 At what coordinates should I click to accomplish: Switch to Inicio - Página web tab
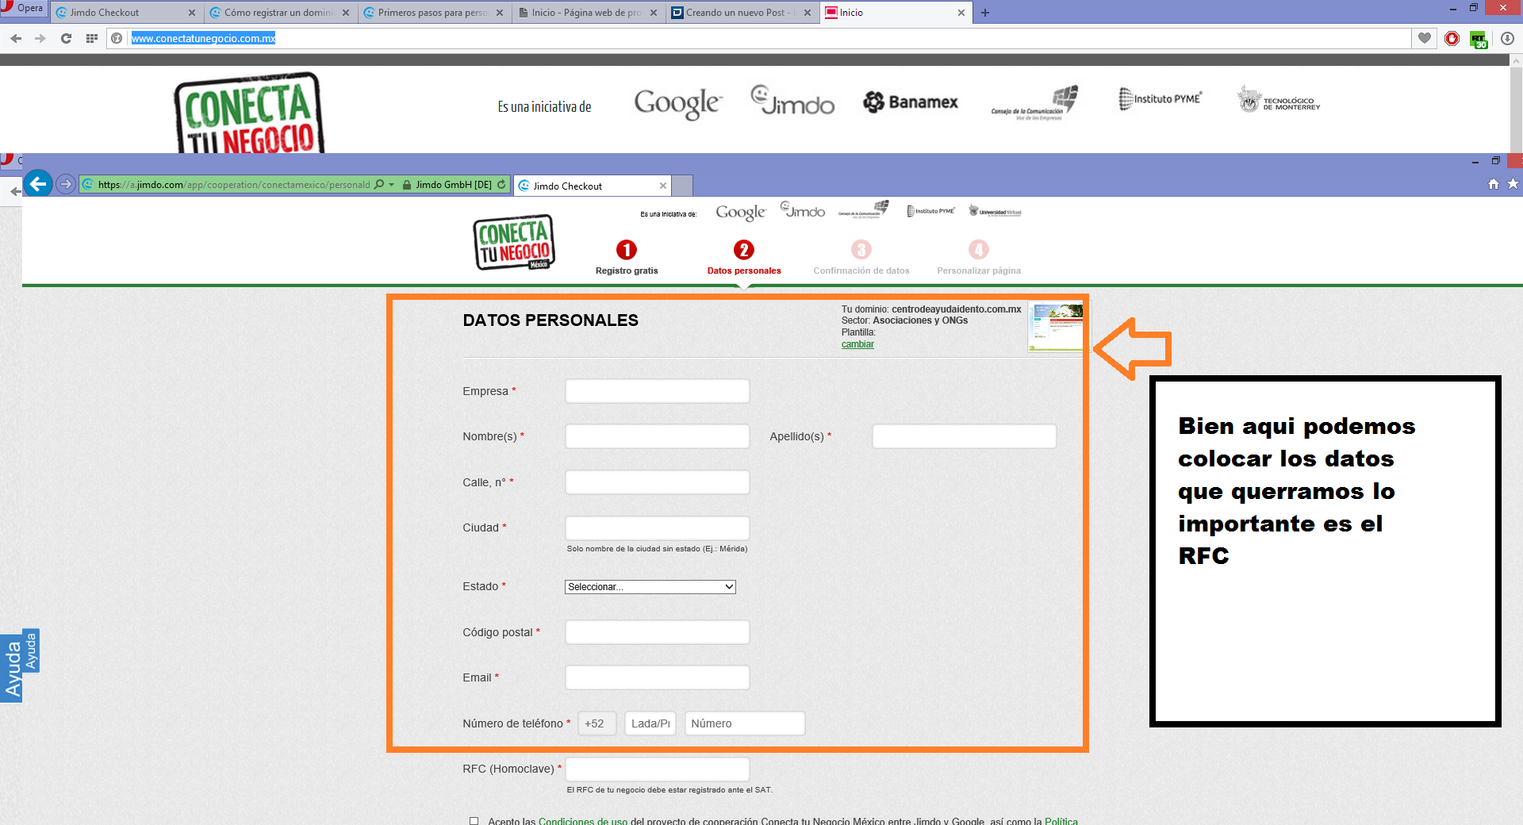point(587,13)
